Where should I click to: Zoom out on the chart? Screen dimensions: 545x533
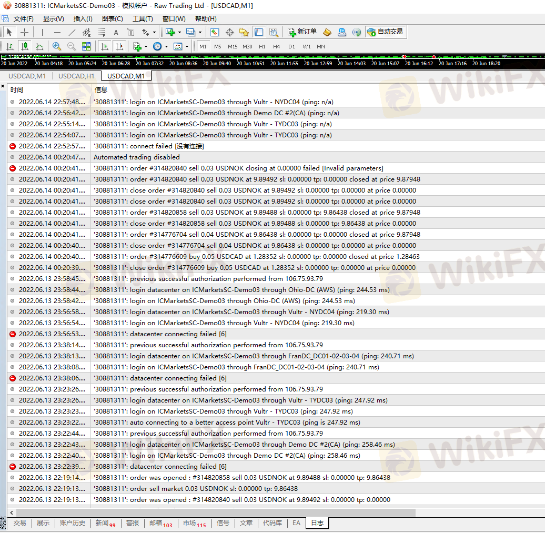tap(71, 47)
